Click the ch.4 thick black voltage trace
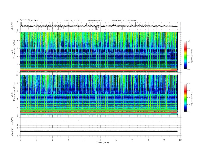203x157 pixels. tap(99, 131)
